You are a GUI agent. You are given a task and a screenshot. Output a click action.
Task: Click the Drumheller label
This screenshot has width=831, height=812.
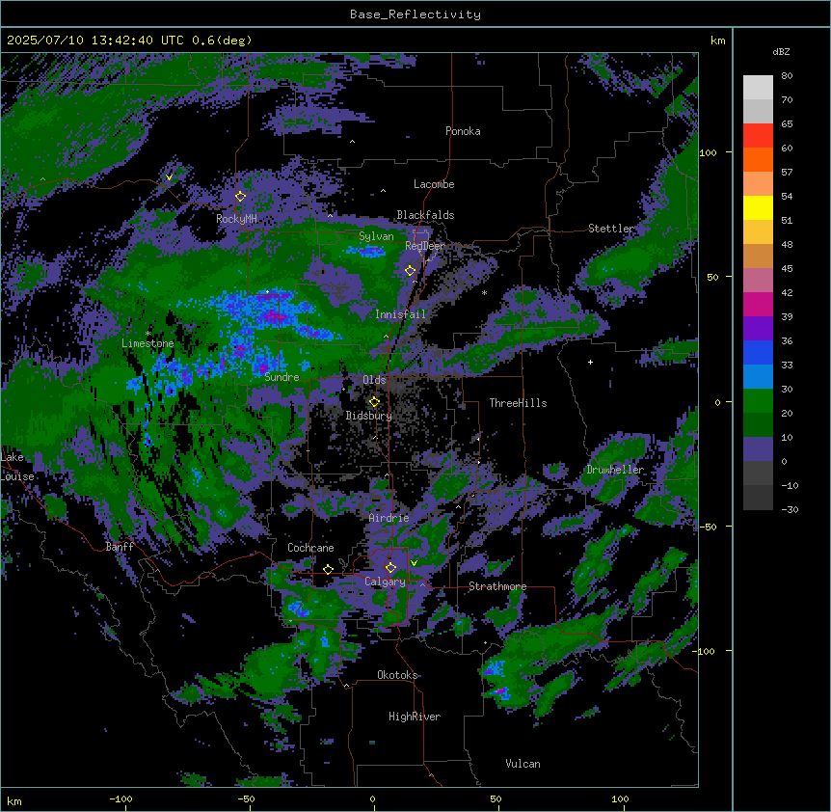point(615,470)
